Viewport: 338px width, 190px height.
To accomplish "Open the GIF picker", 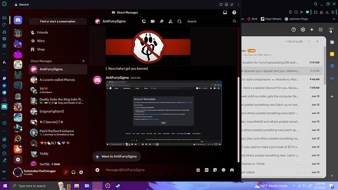I will point(207,170).
